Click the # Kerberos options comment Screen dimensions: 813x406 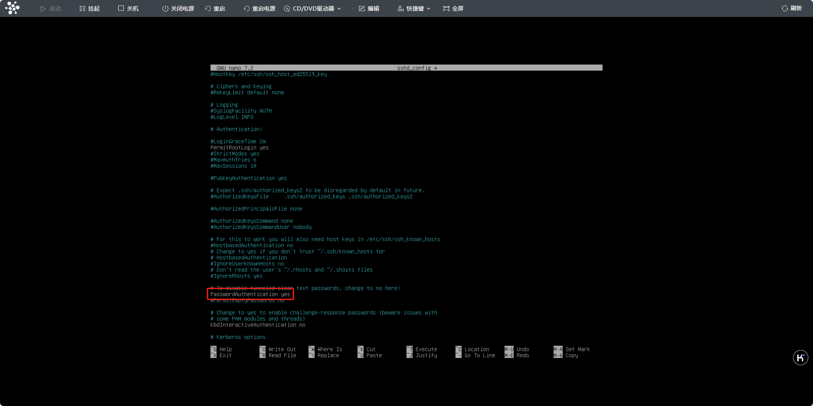(x=238, y=337)
